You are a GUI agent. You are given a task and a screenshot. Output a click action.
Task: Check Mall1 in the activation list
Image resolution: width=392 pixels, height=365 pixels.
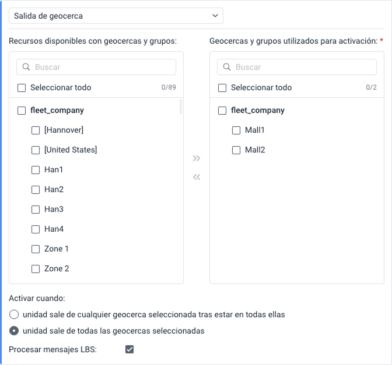point(236,130)
